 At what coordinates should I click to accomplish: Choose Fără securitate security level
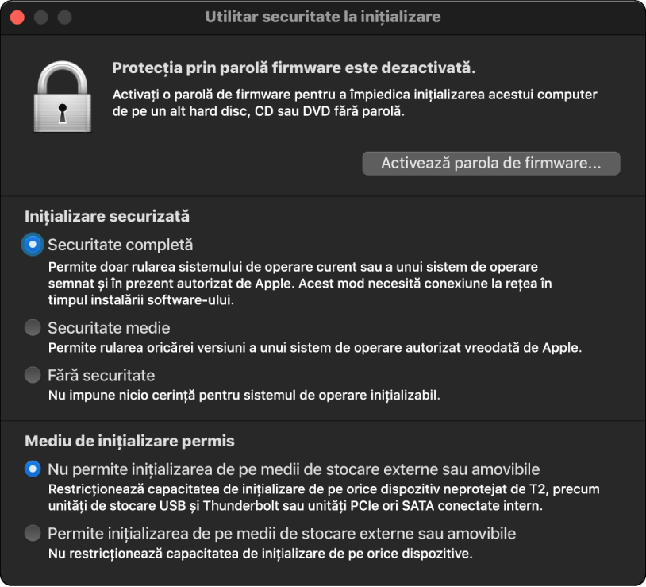pyautogui.click(x=32, y=375)
